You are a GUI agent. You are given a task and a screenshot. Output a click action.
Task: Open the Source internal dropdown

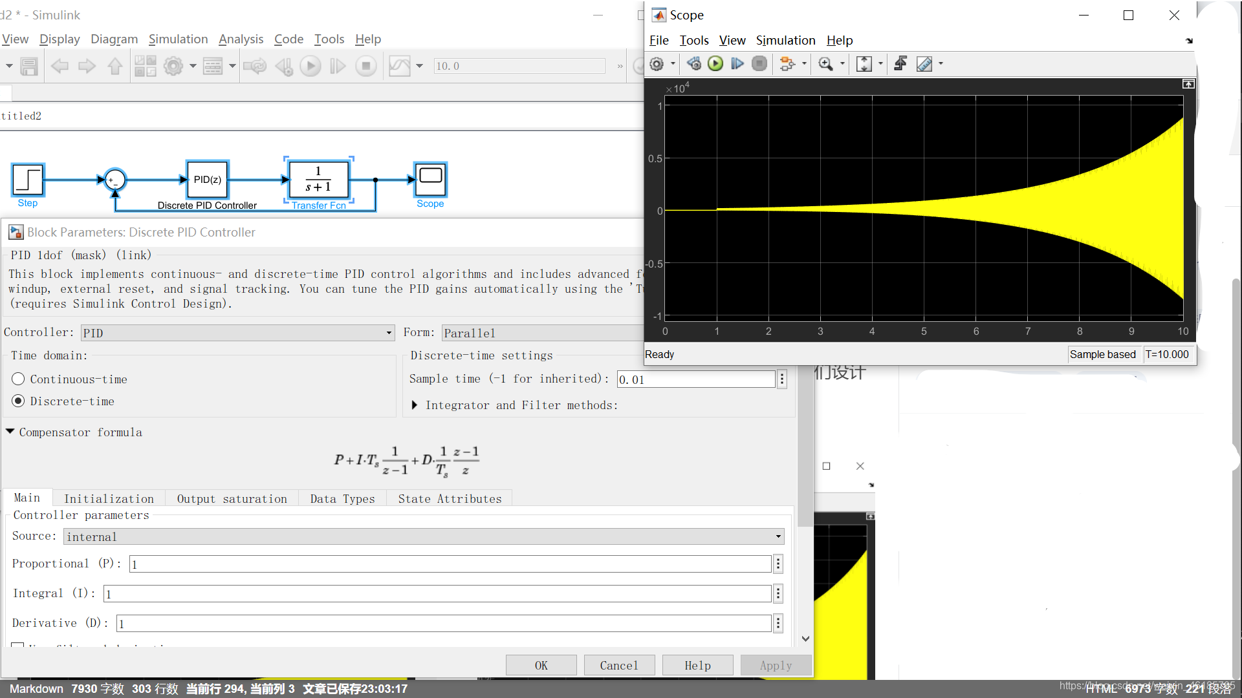(x=424, y=536)
